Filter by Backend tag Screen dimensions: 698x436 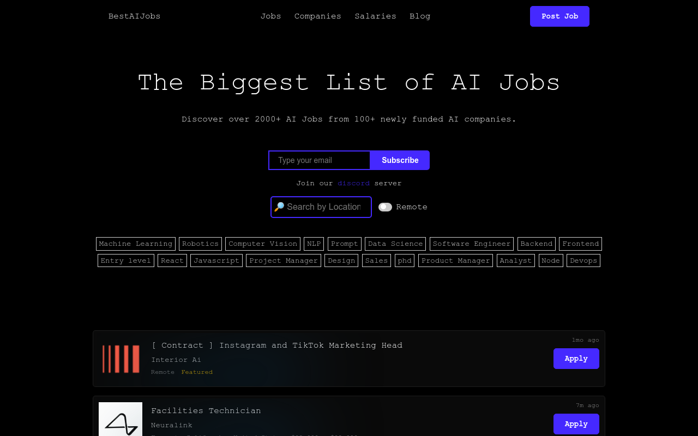point(537,244)
